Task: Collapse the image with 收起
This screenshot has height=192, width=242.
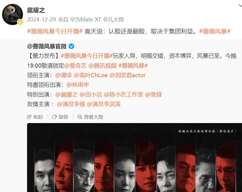Action: point(35,117)
